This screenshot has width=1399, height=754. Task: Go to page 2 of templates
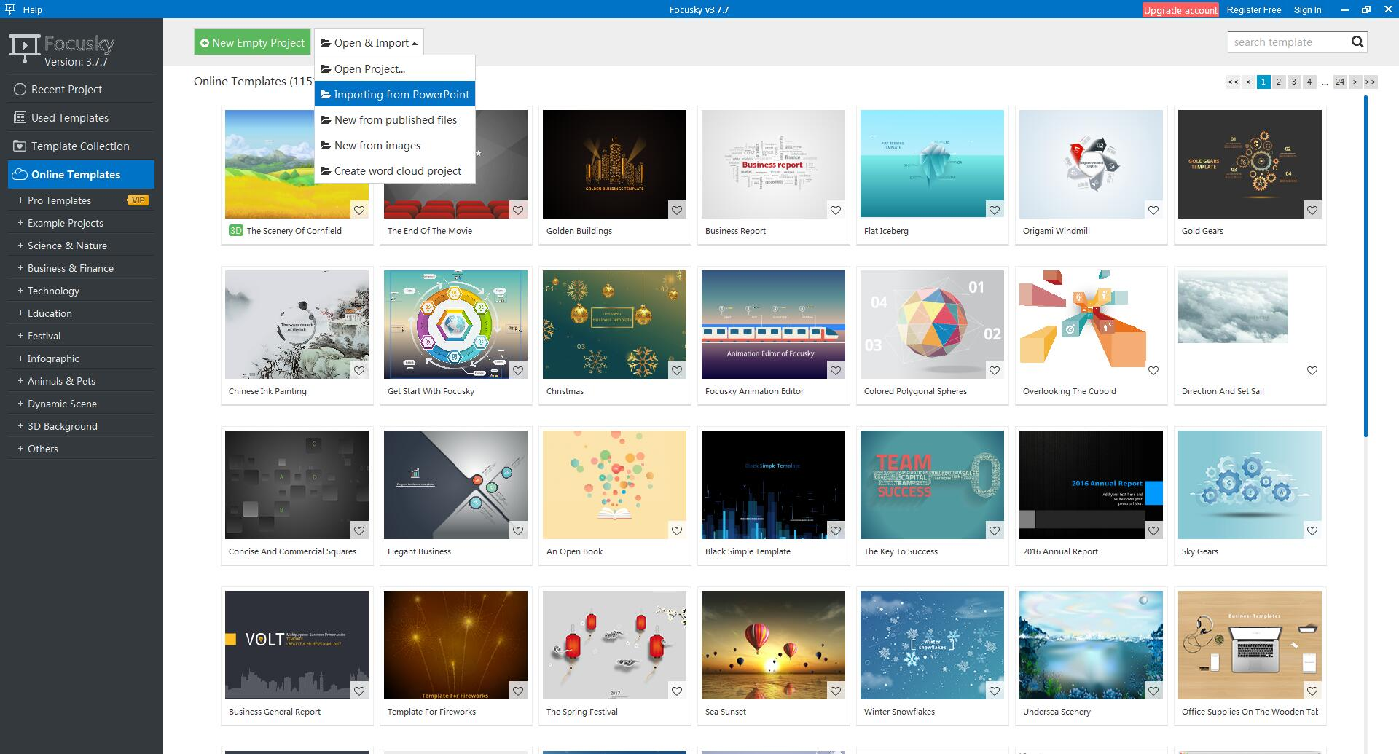pos(1279,82)
